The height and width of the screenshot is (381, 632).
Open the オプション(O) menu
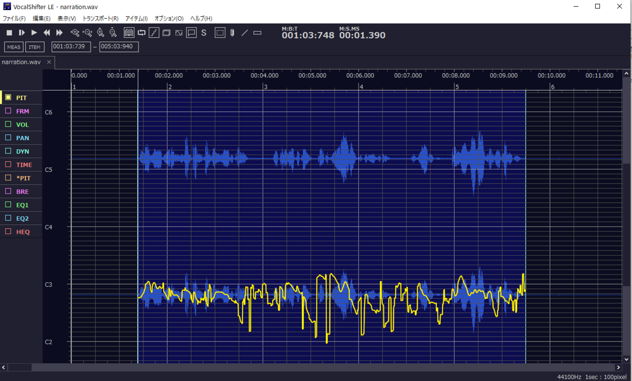coord(169,18)
